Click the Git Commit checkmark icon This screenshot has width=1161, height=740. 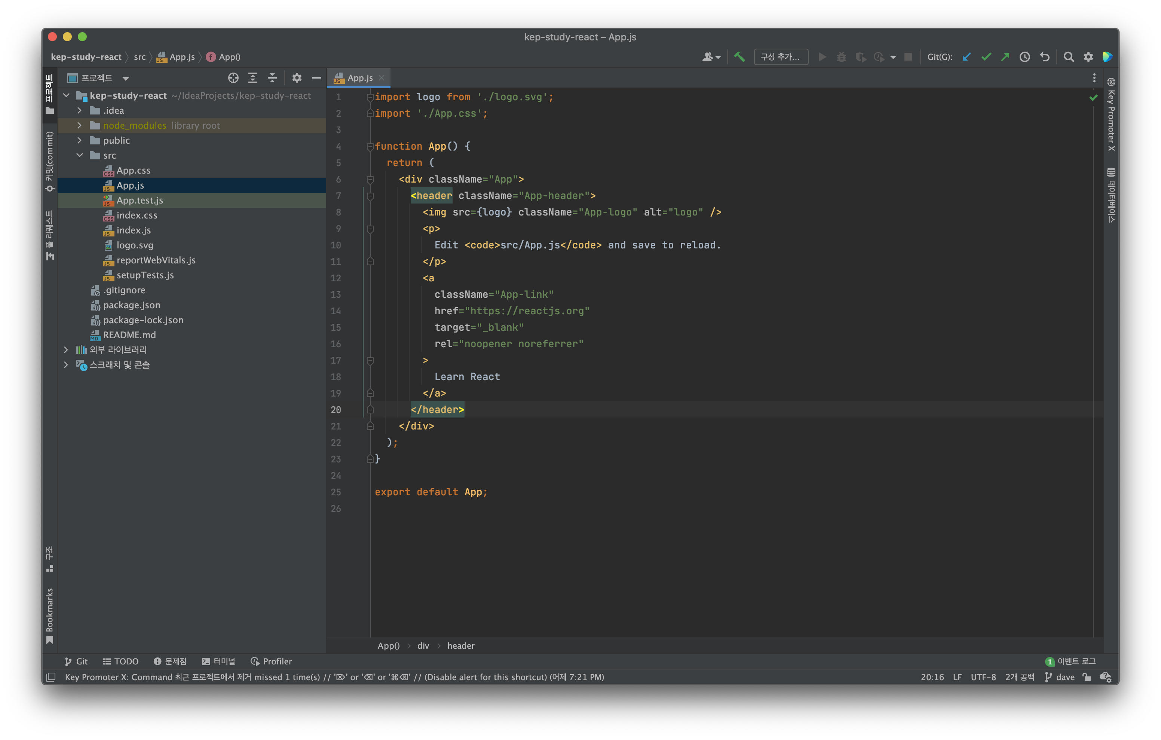point(986,57)
